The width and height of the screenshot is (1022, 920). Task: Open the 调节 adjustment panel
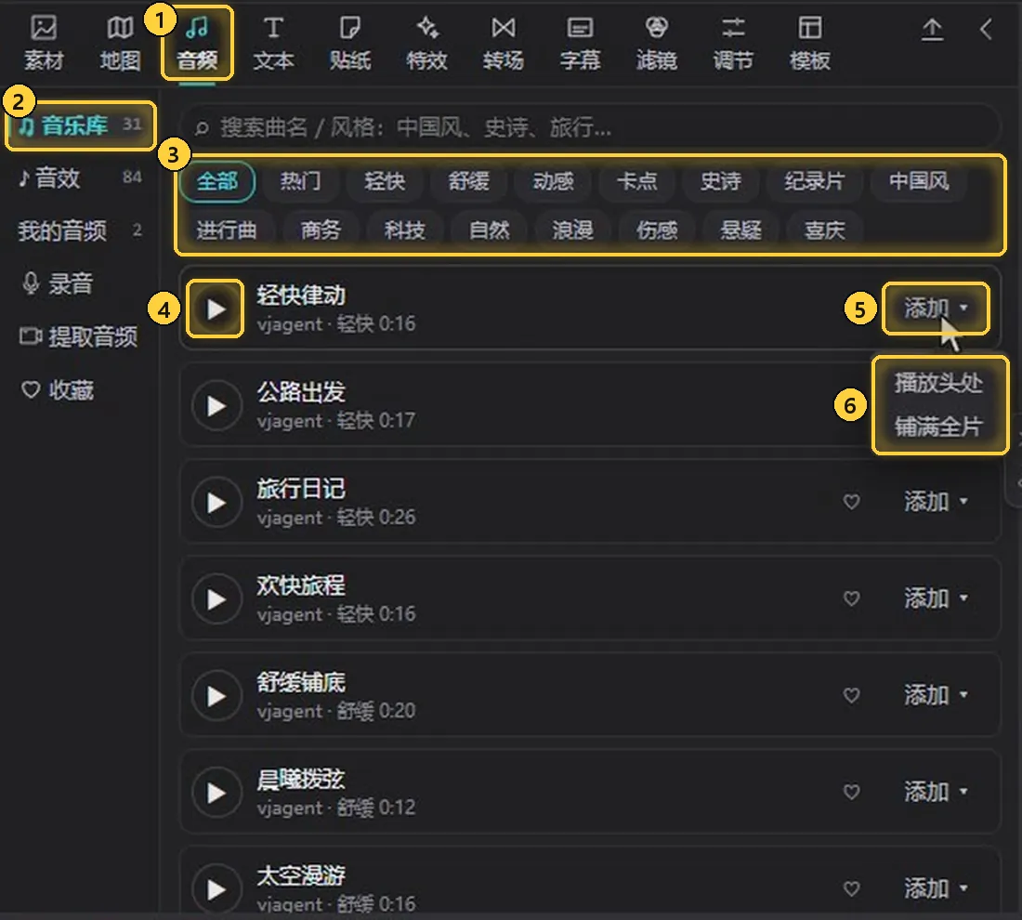point(733,43)
